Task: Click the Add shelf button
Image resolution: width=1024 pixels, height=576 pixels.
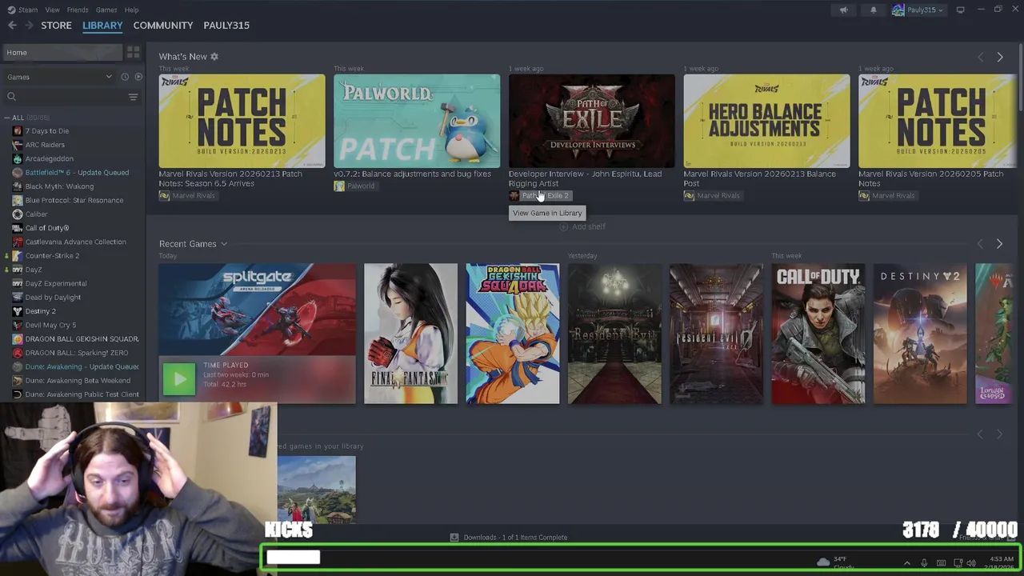Action: pos(582,226)
